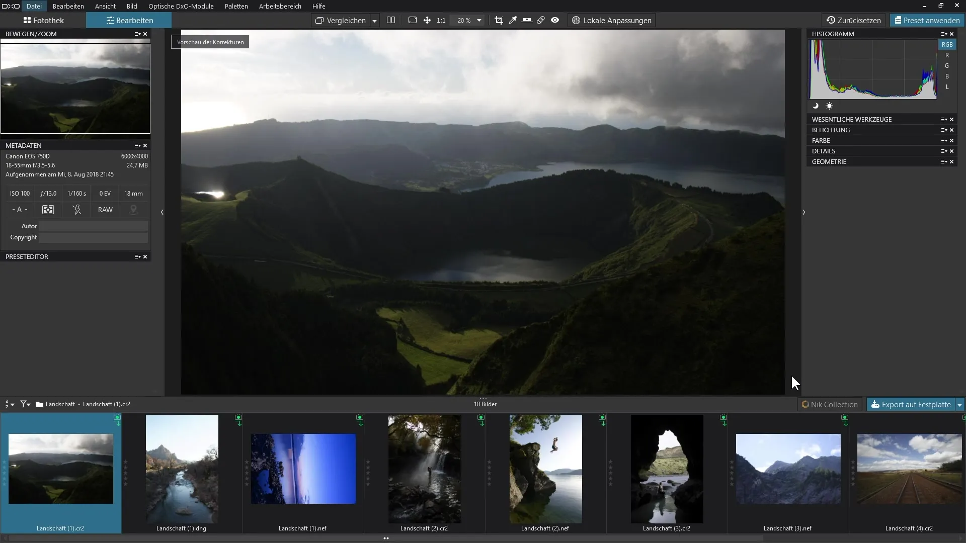The height and width of the screenshot is (543, 966).
Task: Select L luminance histogram channel
Action: (947, 87)
